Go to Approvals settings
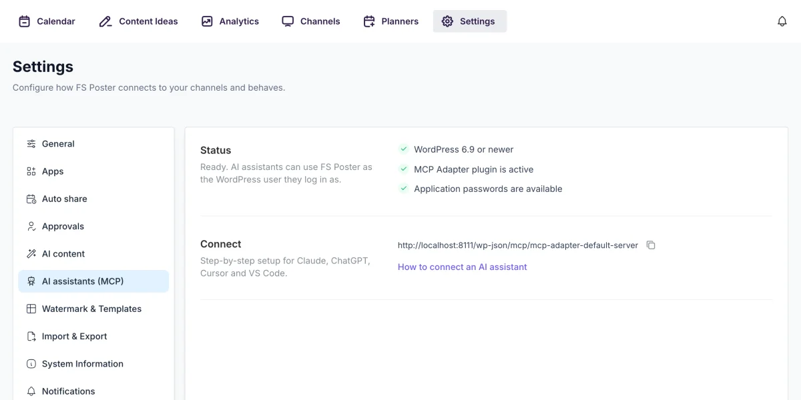This screenshot has height=400, width=801. pos(93,226)
